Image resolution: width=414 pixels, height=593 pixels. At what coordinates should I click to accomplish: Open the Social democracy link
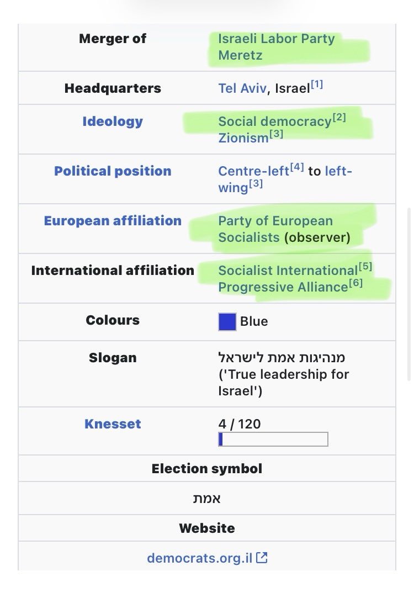(275, 121)
